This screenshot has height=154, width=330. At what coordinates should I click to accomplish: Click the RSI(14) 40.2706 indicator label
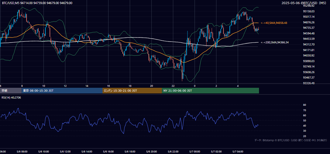point(11,98)
